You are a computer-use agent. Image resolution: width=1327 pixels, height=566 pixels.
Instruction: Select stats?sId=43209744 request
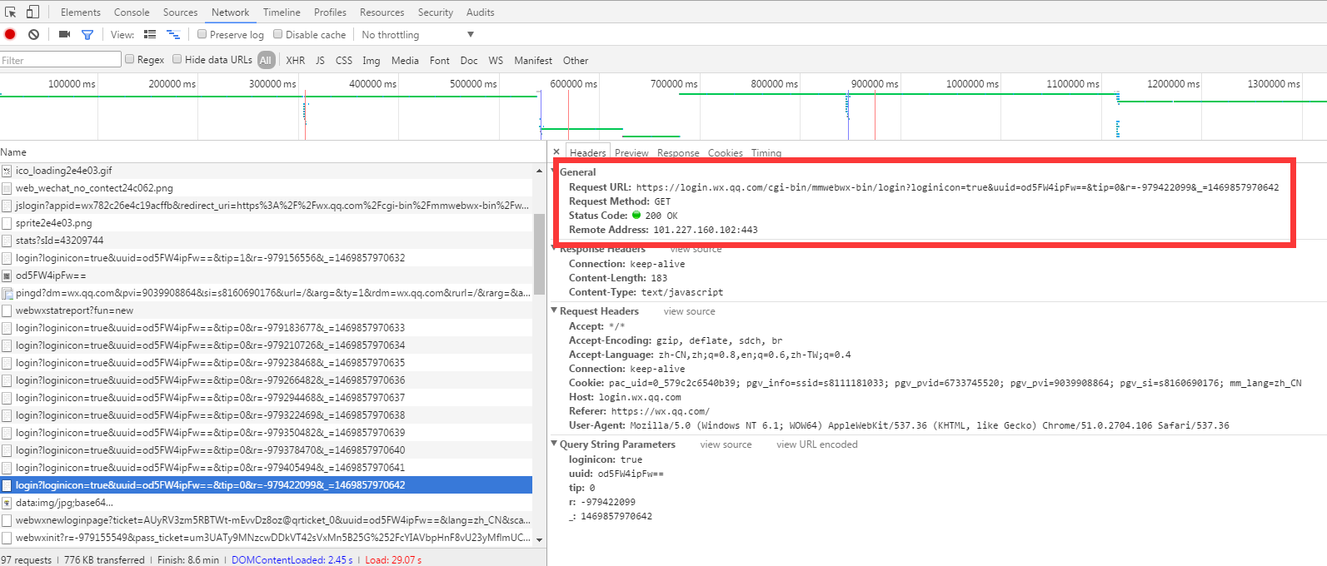tap(266, 241)
